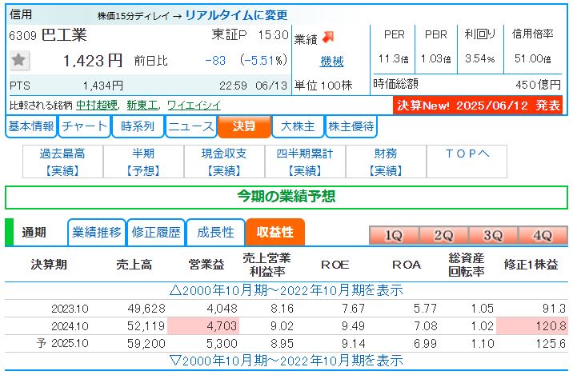The width and height of the screenshot is (573, 375).
Task: Open compared stock ワイエイシイ
Action: (194, 106)
